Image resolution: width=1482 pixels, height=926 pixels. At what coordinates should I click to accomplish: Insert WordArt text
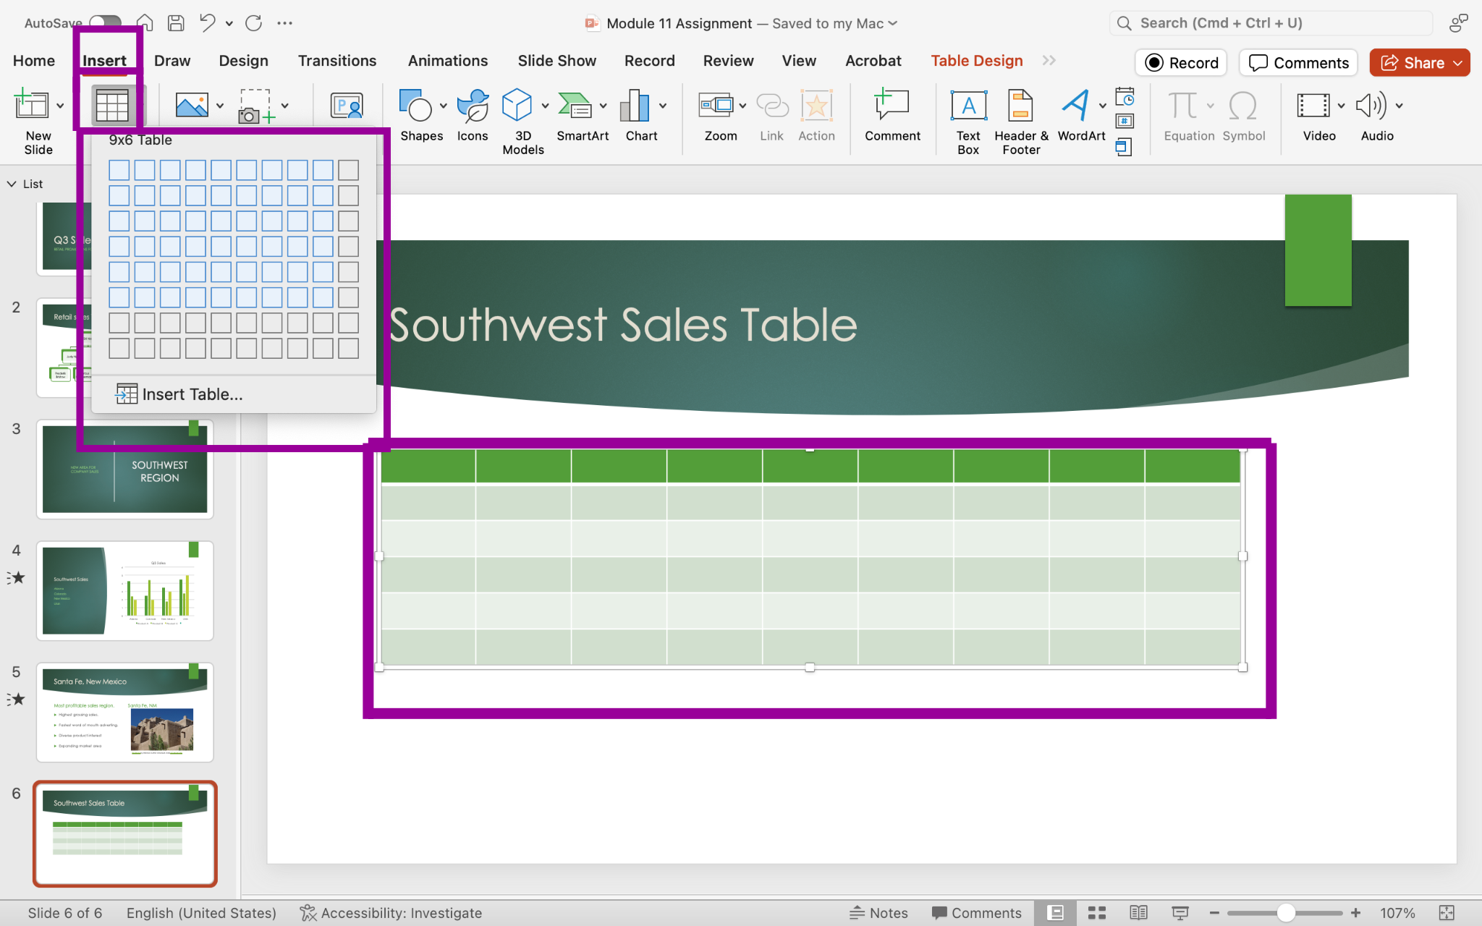[x=1075, y=106]
